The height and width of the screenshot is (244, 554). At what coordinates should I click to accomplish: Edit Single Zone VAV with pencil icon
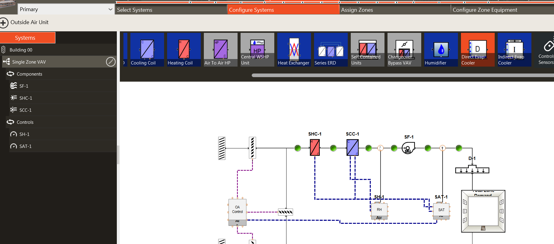tap(111, 62)
